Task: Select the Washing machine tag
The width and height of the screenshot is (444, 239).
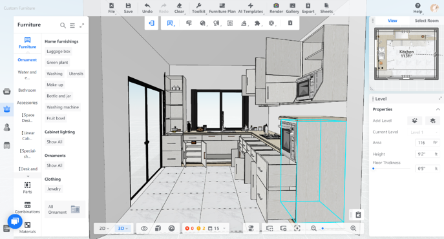Action: point(63,107)
